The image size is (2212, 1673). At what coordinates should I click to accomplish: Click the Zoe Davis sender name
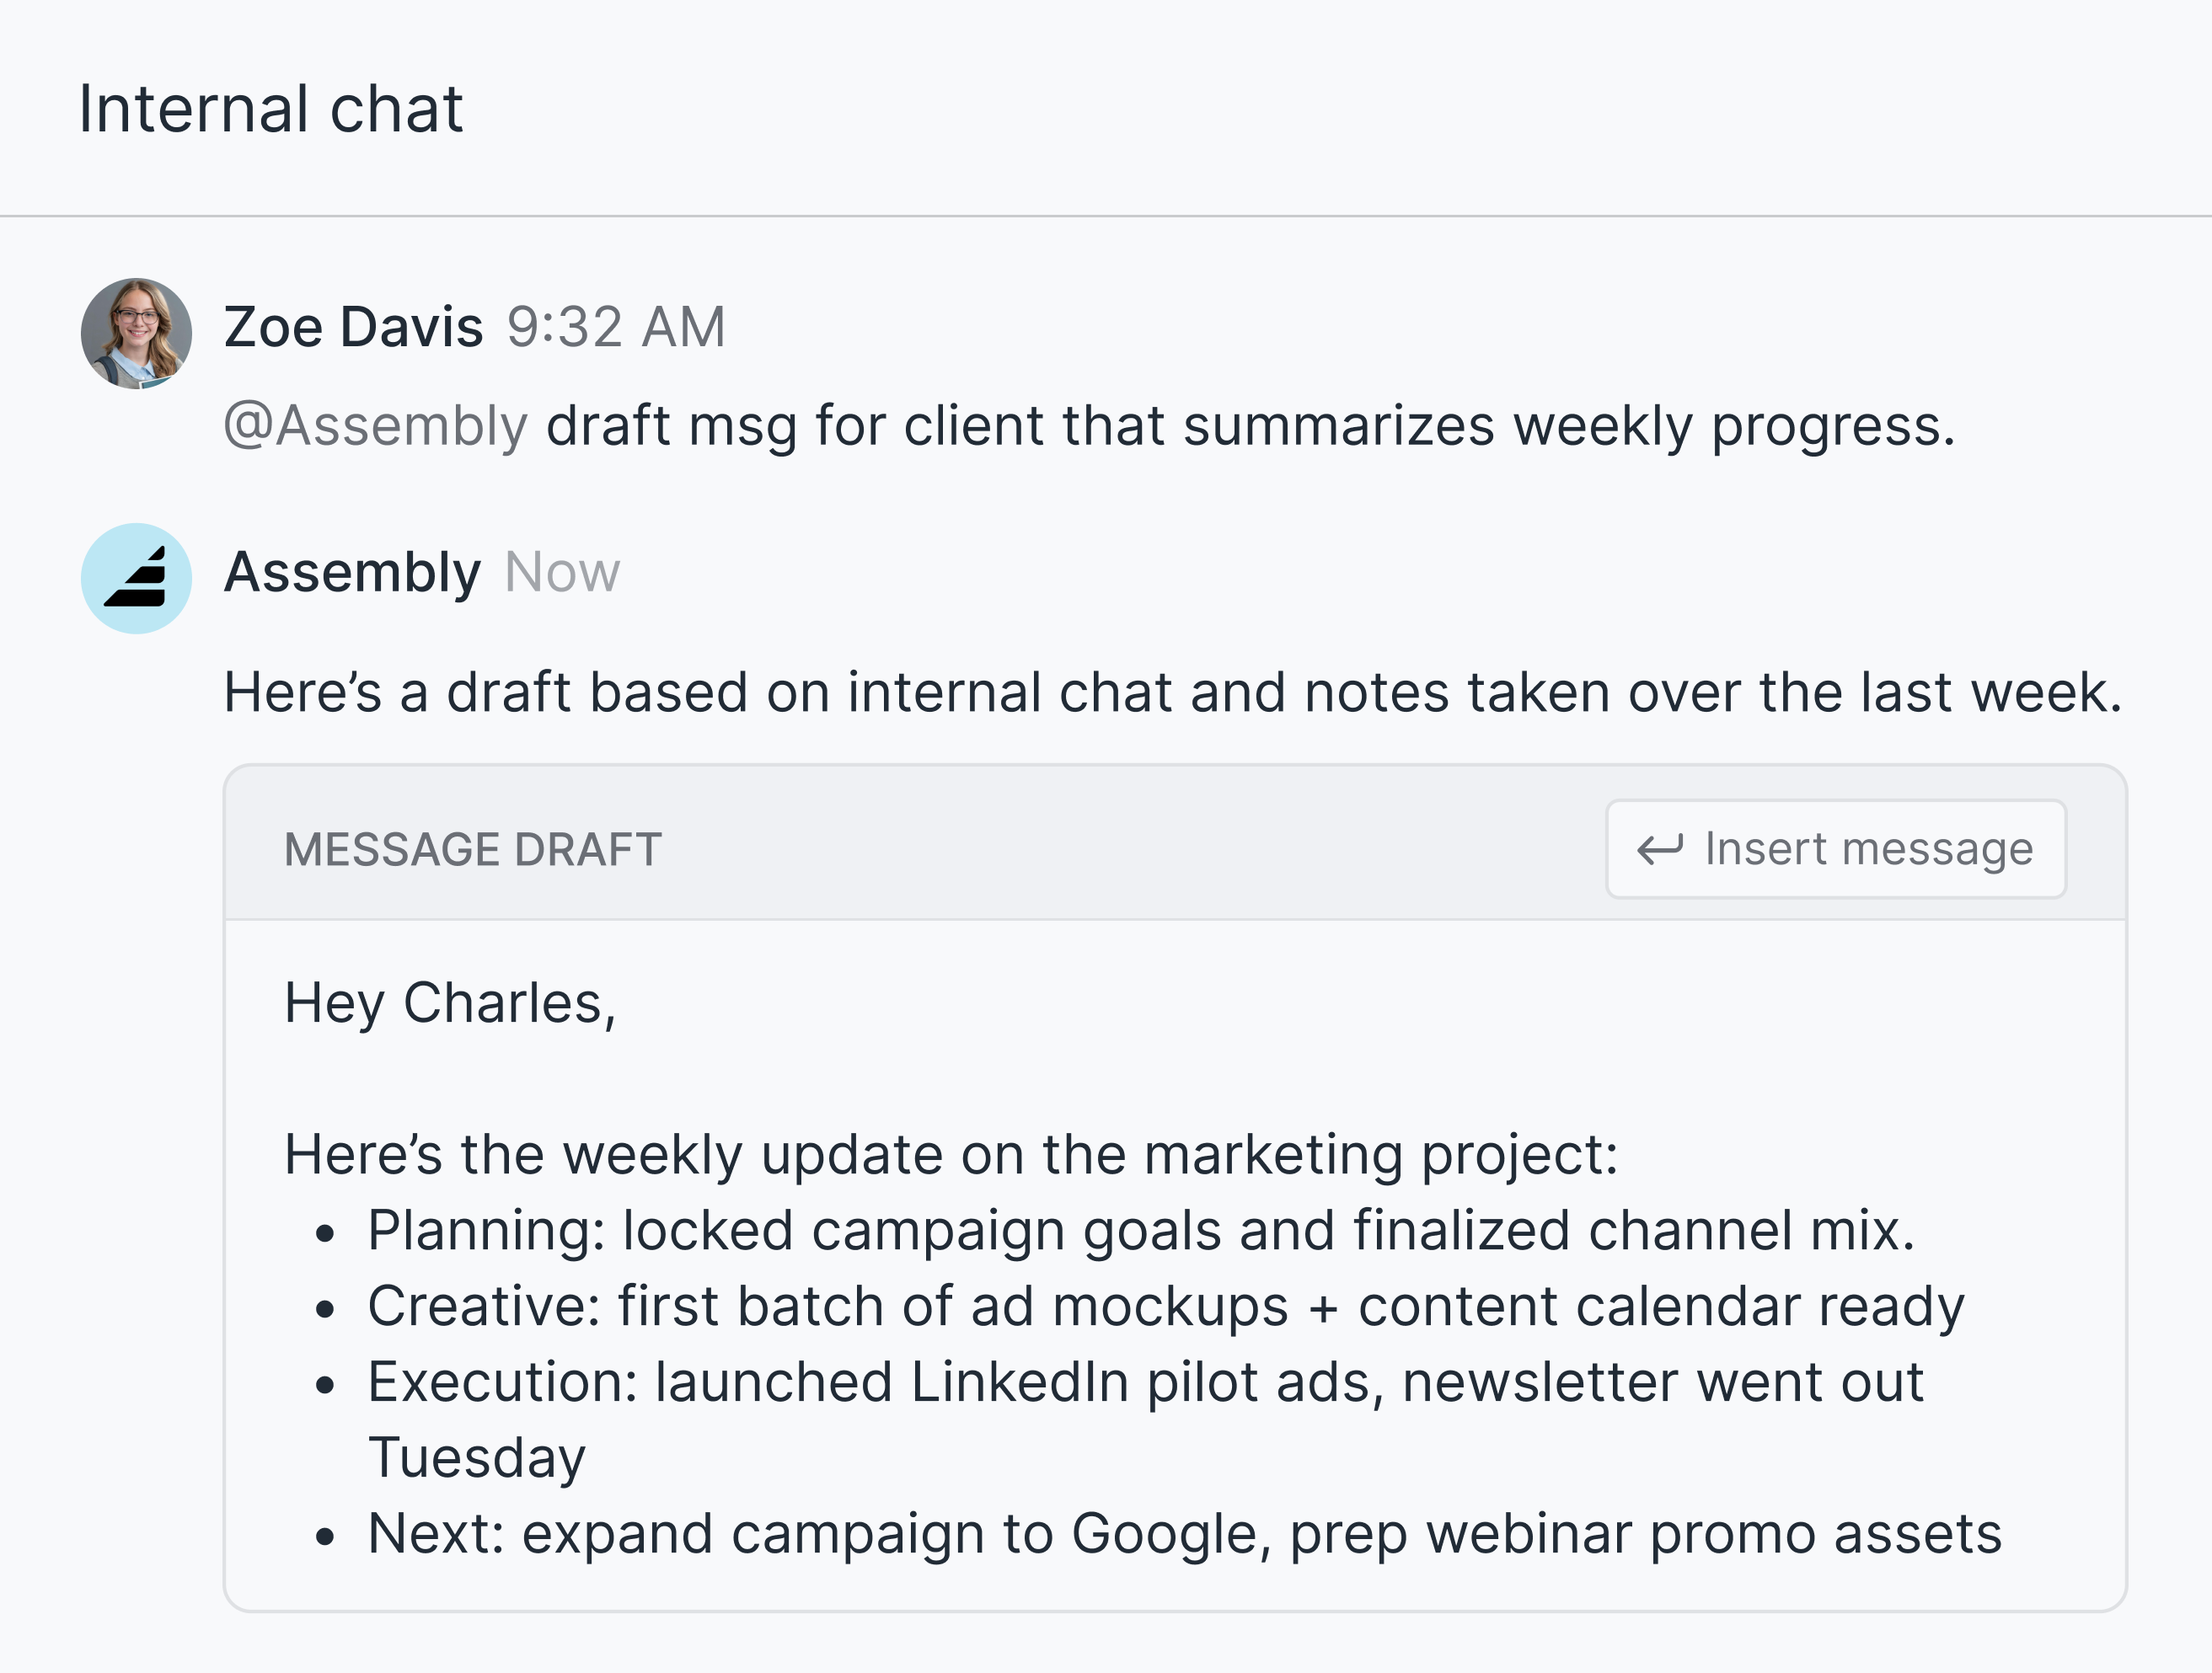coord(353,327)
